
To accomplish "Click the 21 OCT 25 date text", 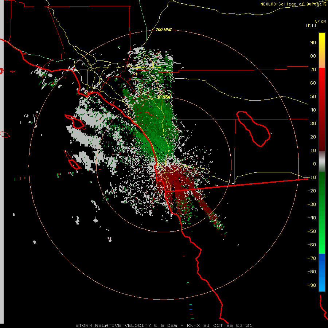I will [218, 325].
